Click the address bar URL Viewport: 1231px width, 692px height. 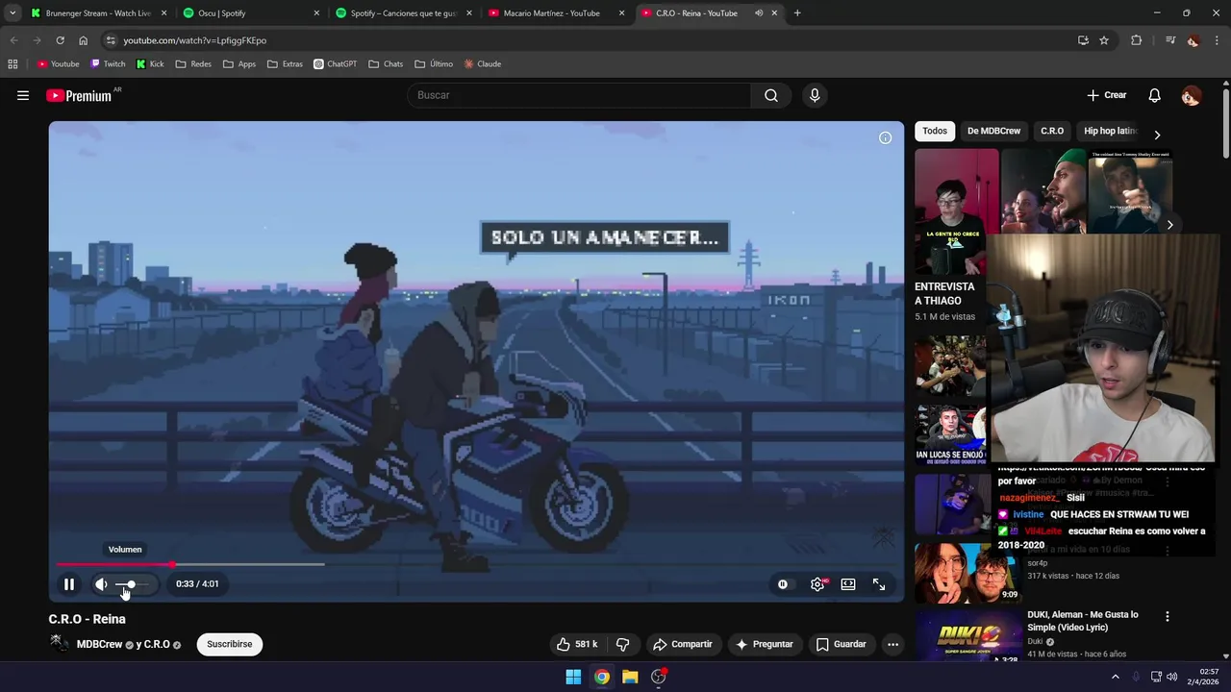click(x=194, y=40)
